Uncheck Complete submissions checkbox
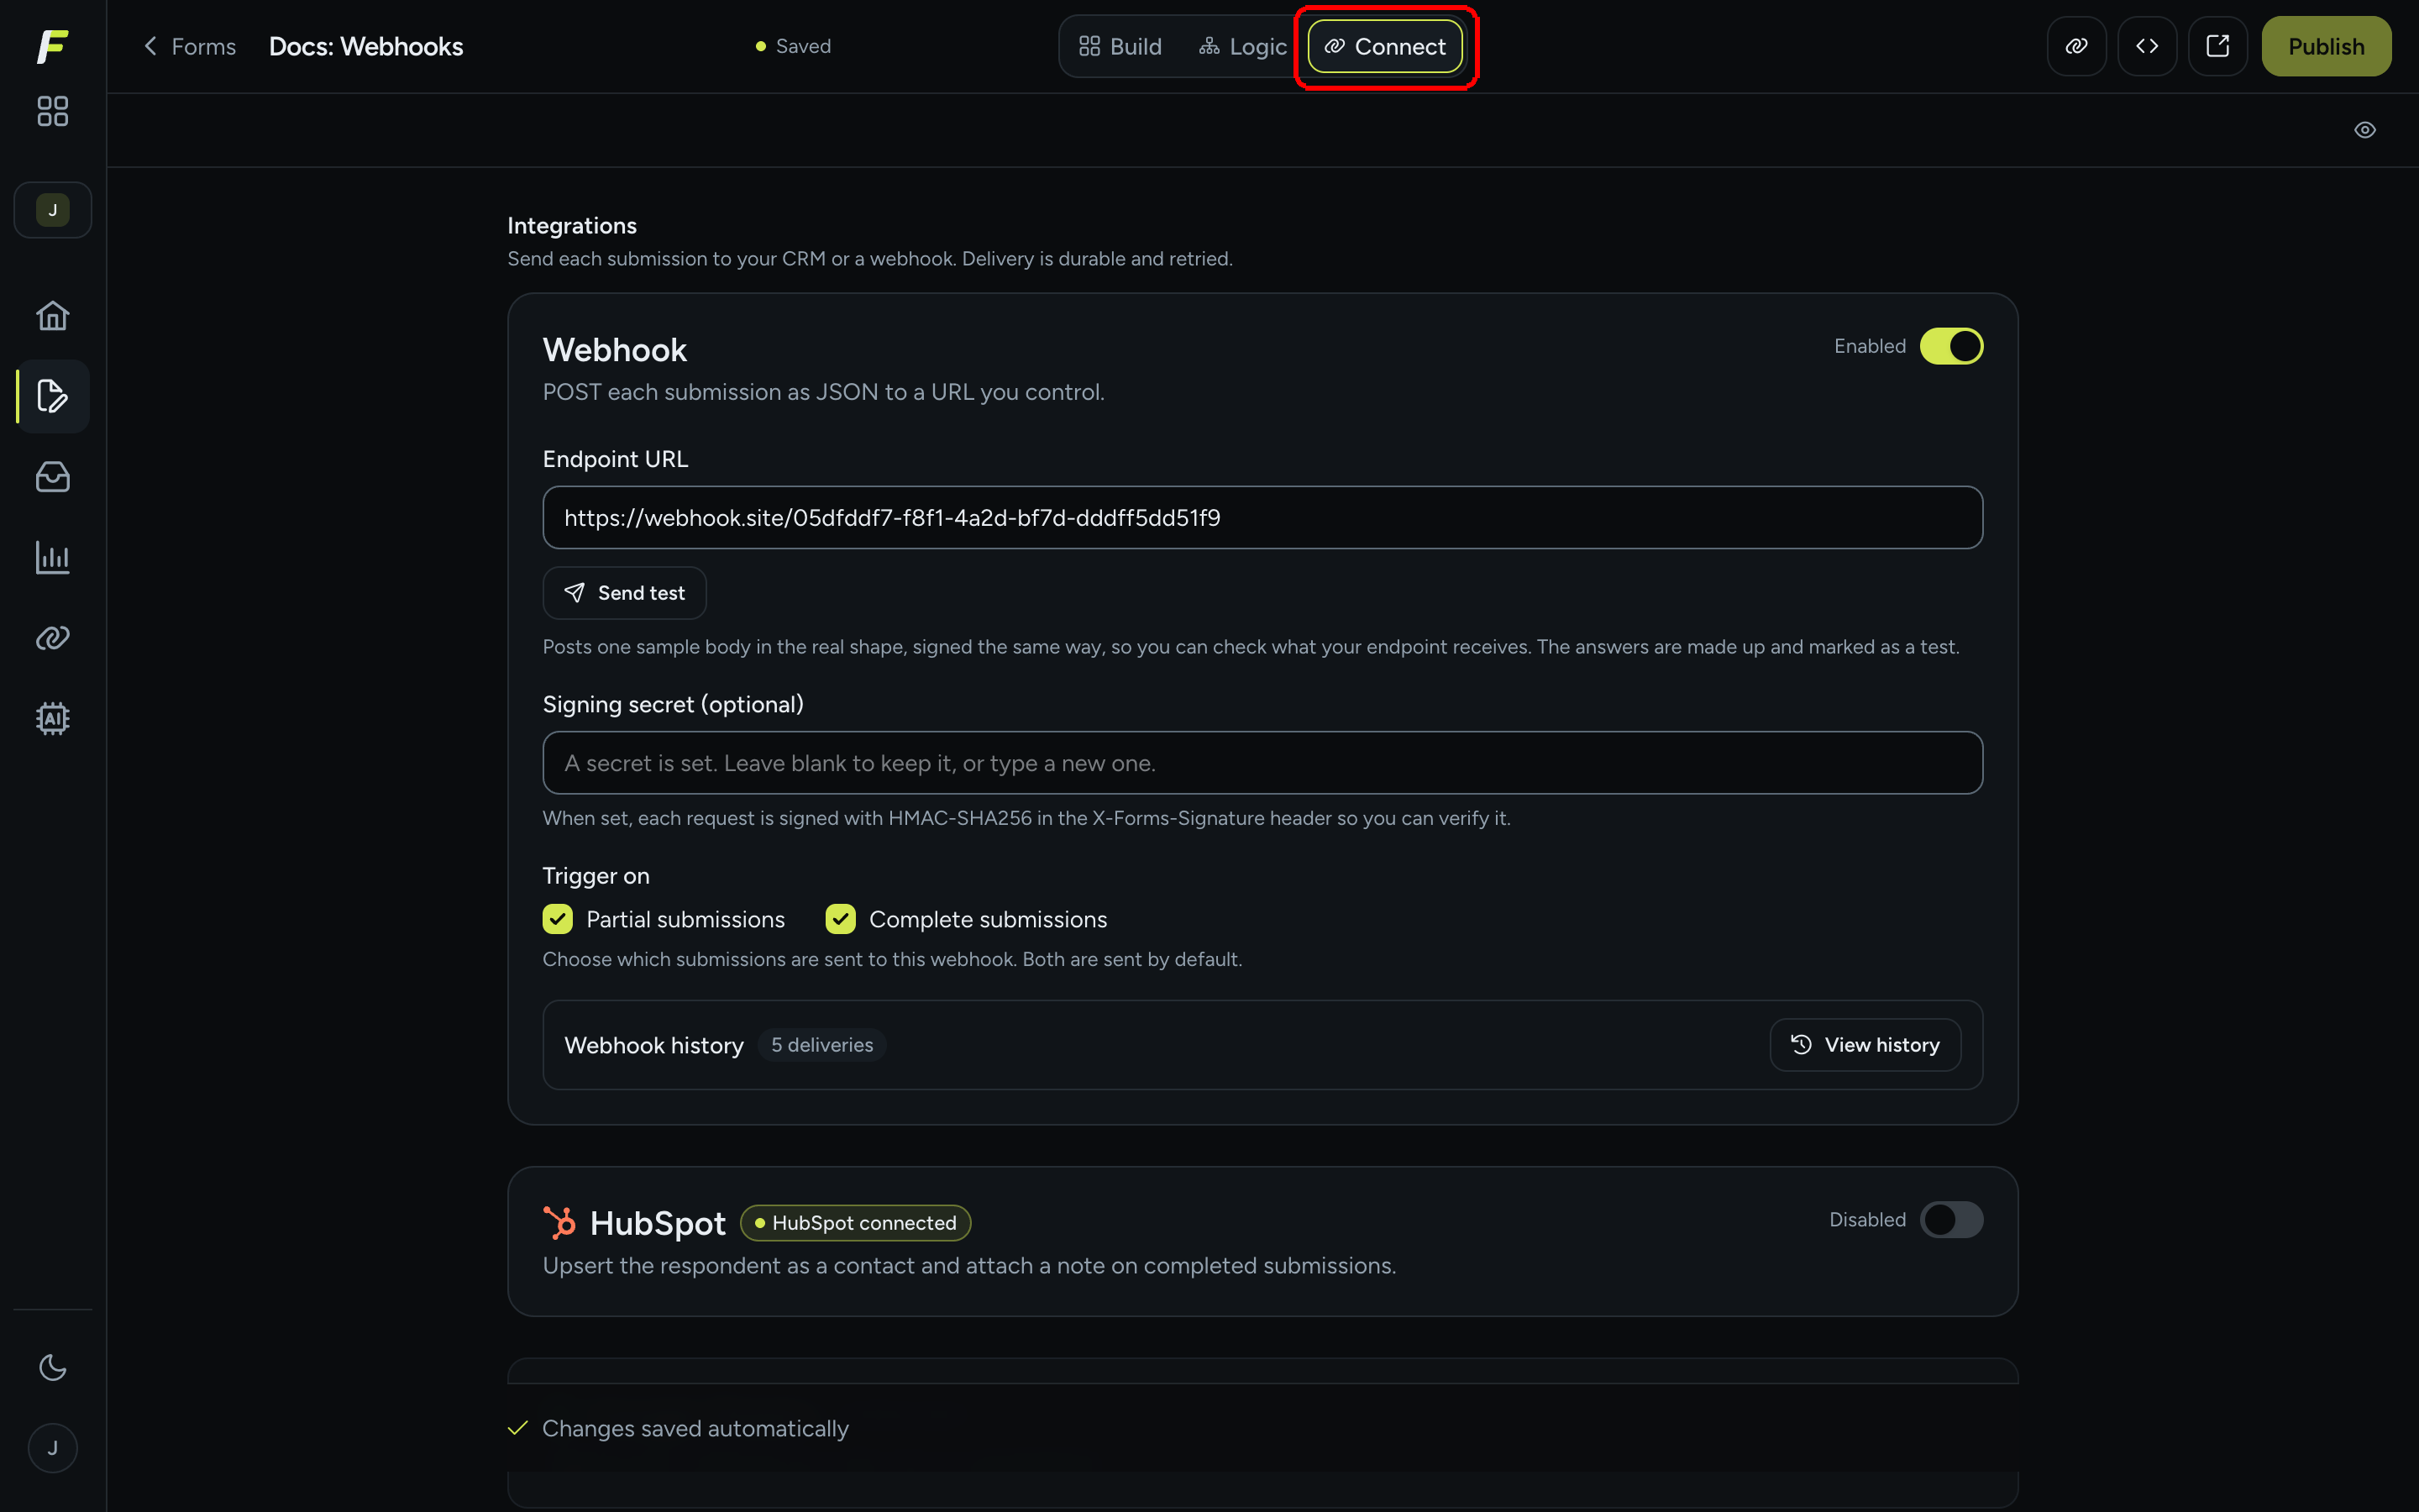Image resolution: width=2419 pixels, height=1512 pixels. coord(841,919)
